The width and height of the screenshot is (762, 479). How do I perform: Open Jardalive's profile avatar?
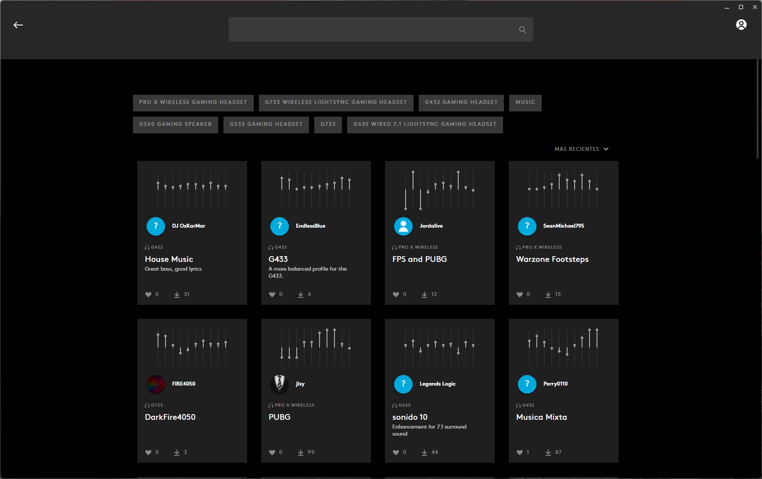pyautogui.click(x=403, y=226)
